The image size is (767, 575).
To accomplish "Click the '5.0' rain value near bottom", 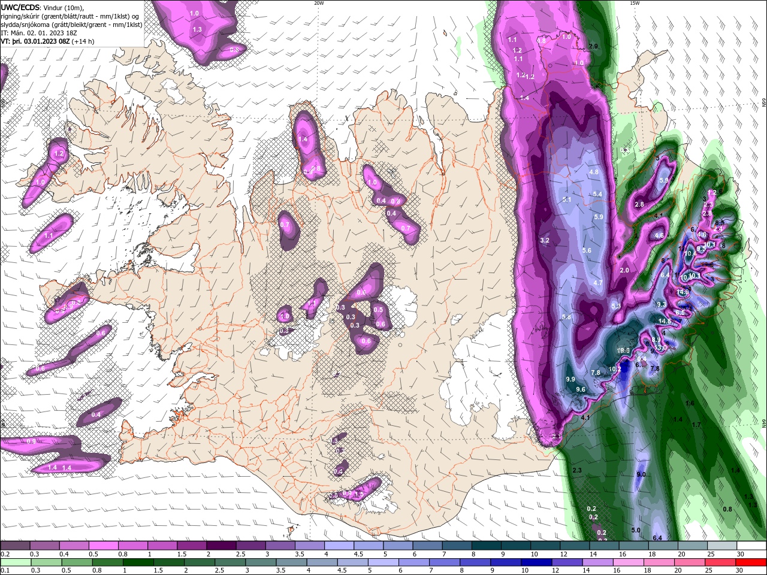I will point(636,530).
